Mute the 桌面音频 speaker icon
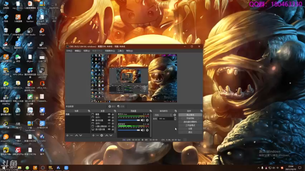 pyautogui.click(x=143, y=130)
